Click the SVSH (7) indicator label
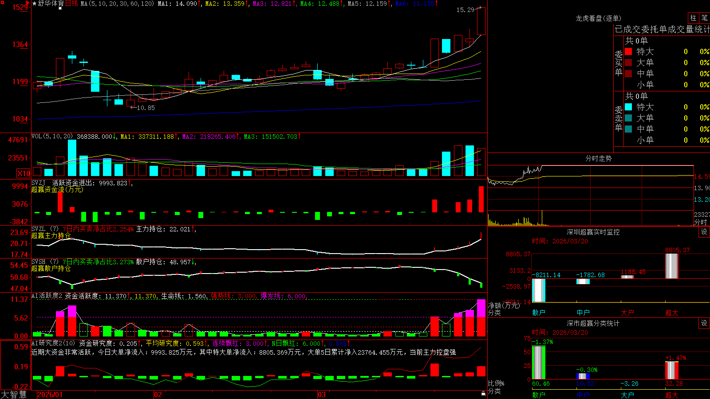This screenshot has height=399, width=710. point(45,262)
